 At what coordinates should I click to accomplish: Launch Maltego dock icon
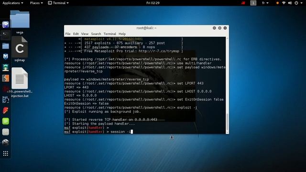tap(5, 89)
